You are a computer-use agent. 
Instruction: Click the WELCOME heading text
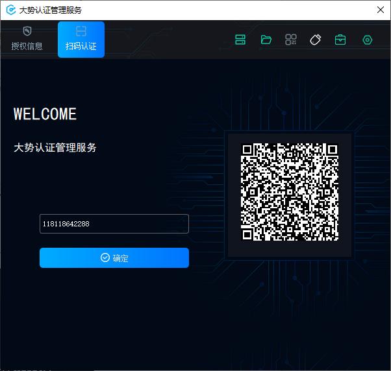point(45,114)
